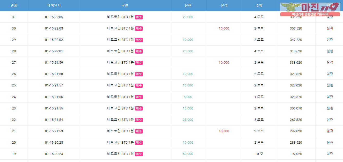The image size is (343, 162).
Task: Sort by the 대여일시 column header
Action: point(54,5)
